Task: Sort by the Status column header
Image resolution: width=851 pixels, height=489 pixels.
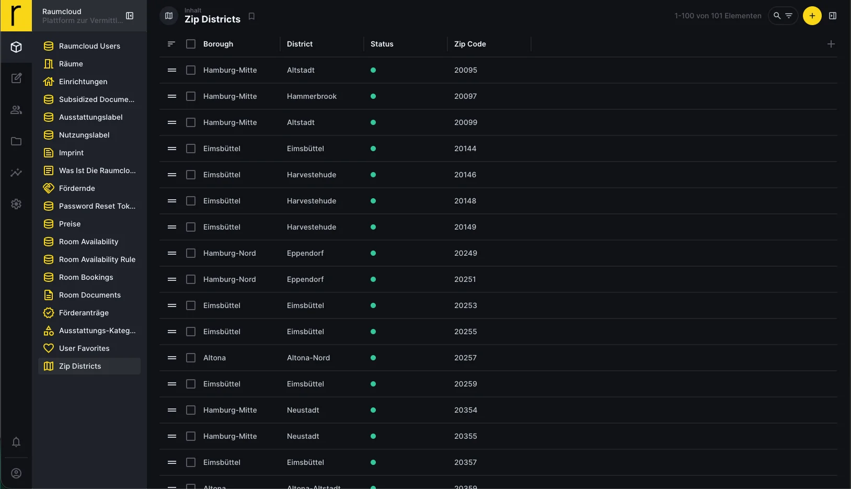Action: click(x=382, y=44)
